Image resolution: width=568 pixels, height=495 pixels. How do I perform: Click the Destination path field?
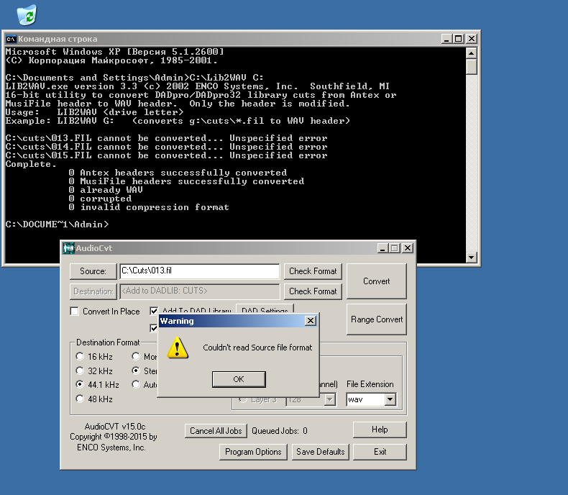tap(200, 291)
